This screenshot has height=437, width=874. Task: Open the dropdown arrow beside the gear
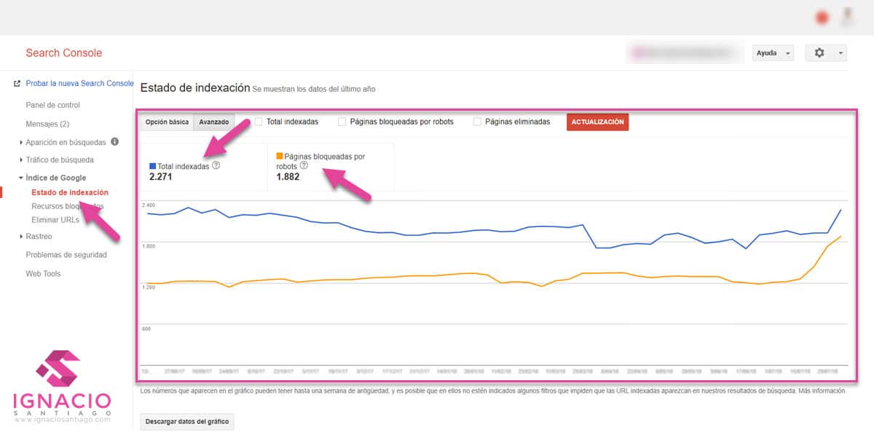pyautogui.click(x=840, y=53)
